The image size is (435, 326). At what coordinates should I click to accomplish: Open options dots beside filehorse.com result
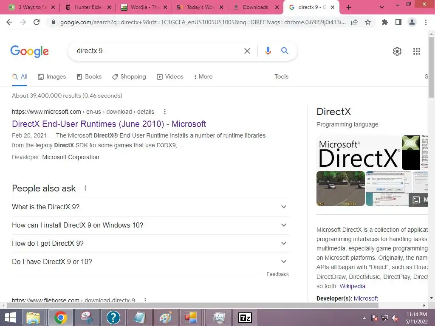[x=145, y=300]
